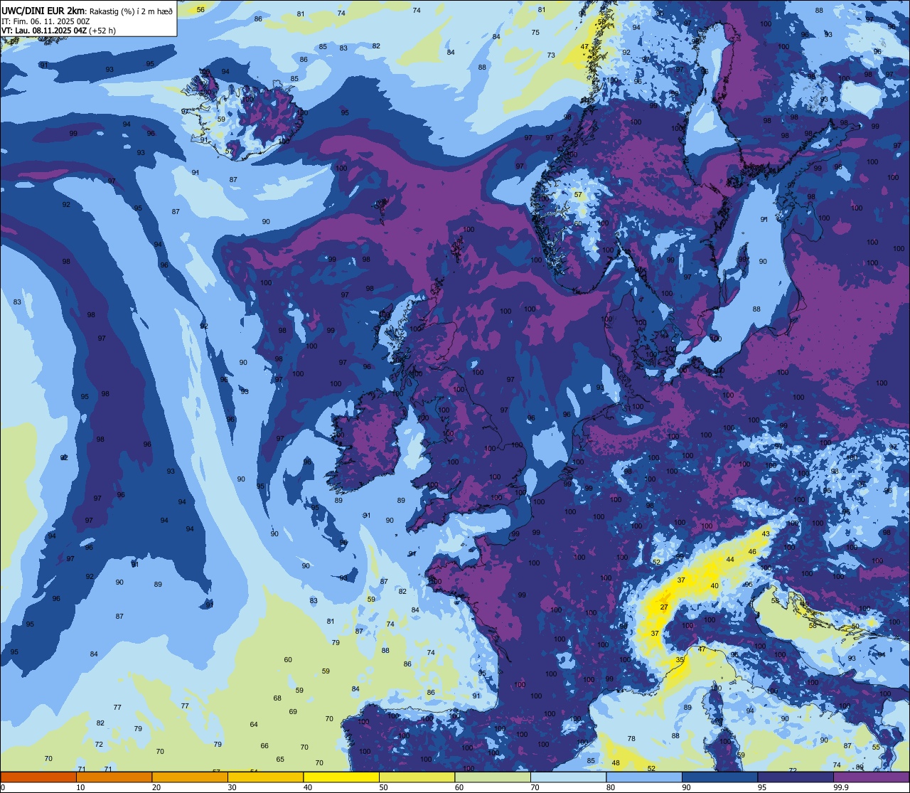The image size is (910, 793).
Task: Click the 80–90 percent light blue legend swatch
Action: (x=644, y=777)
